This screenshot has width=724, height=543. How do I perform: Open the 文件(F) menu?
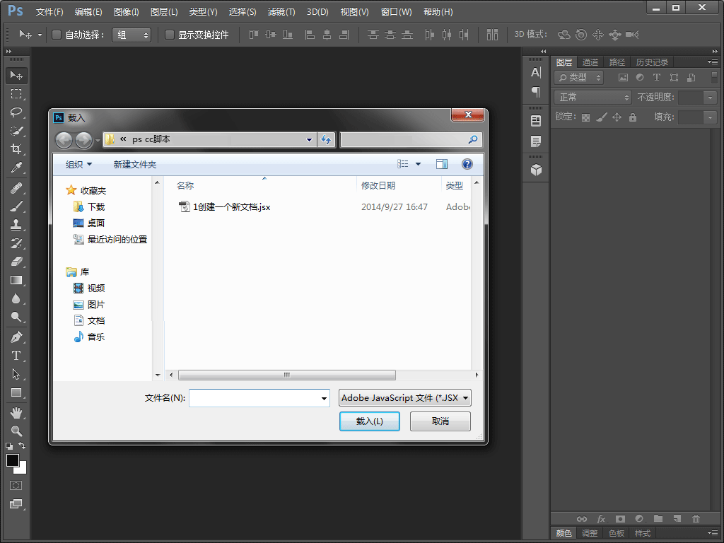(49, 12)
